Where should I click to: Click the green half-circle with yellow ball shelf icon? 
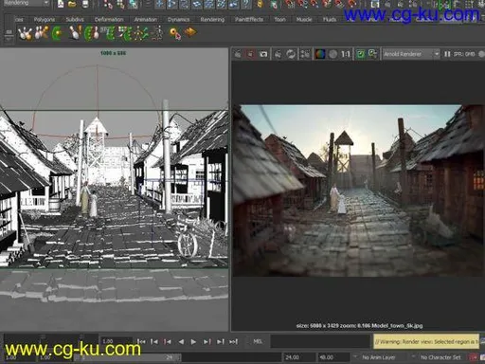(57, 33)
